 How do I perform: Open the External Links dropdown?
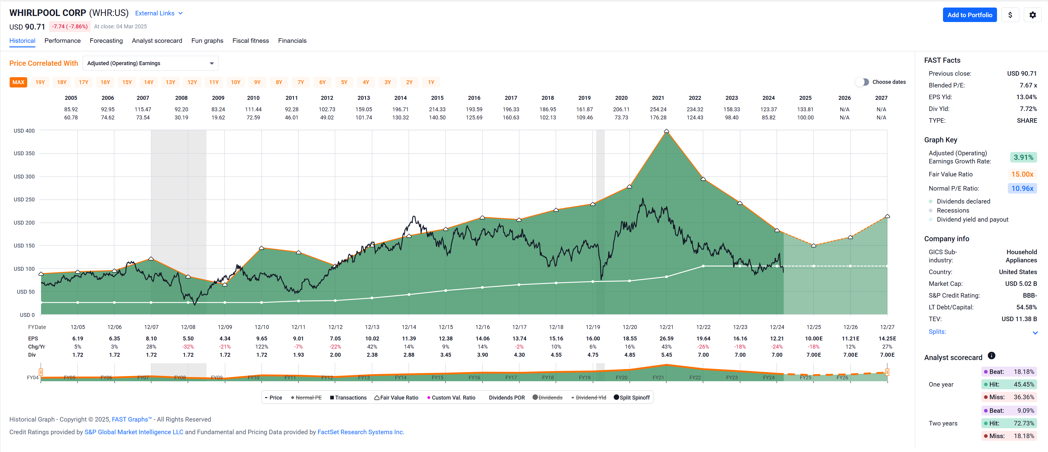click(159, 13)
